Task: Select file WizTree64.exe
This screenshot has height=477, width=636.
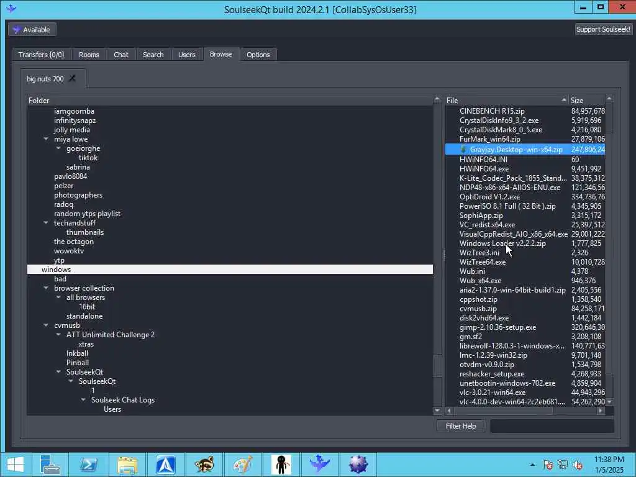Action: coord(483,262)
